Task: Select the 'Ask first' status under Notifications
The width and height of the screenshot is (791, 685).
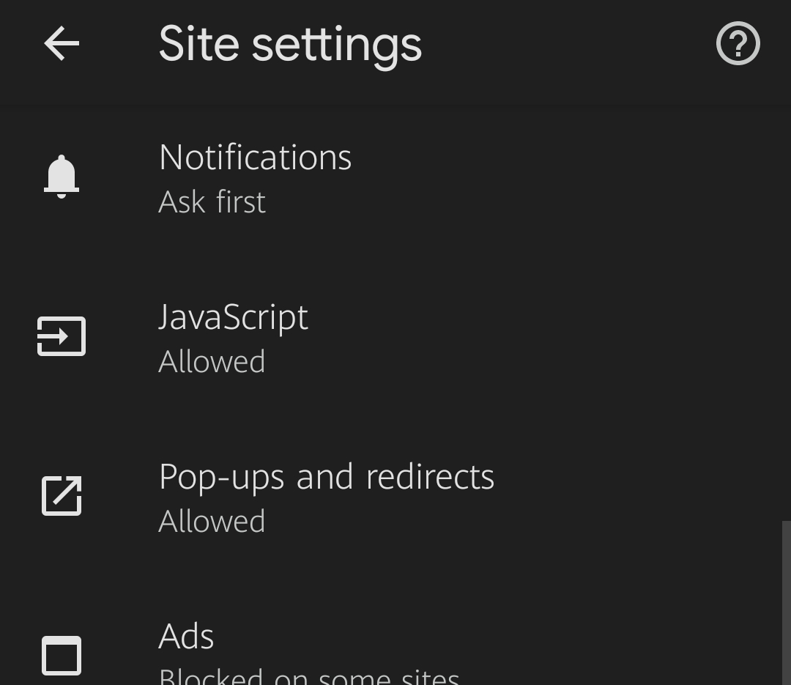Action: pos(212,202)
